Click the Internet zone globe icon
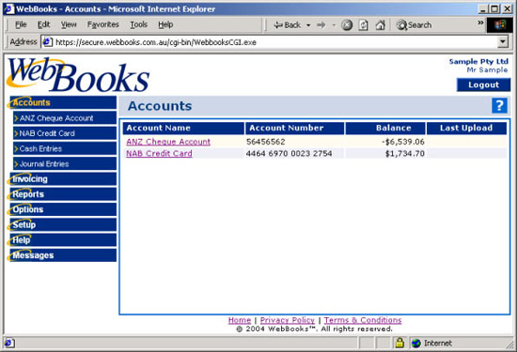517x352 pixels. 416,344
